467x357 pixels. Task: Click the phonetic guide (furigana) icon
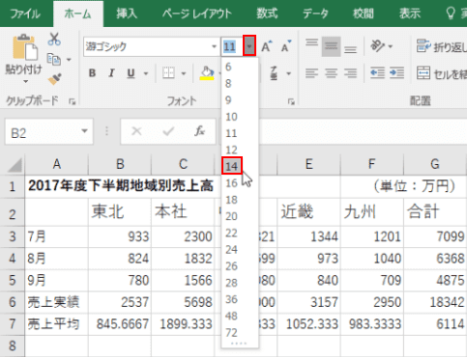(x=274, y=73)
